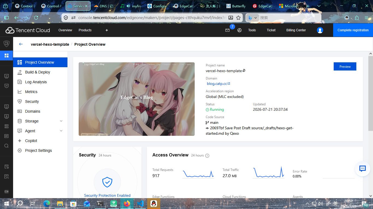Open the browser extensions puzzle icon
The width and height of the screenshot is (373, 209).
[357, 18]
